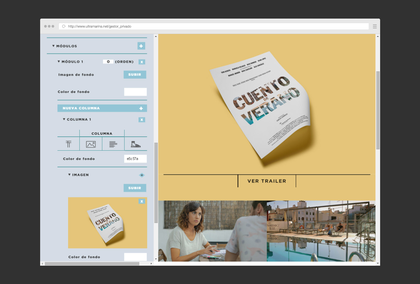The image size is (420, 284).
Task: Select the paragraph text column type icon
Action: pyautogui.click(x=113, y=144)
